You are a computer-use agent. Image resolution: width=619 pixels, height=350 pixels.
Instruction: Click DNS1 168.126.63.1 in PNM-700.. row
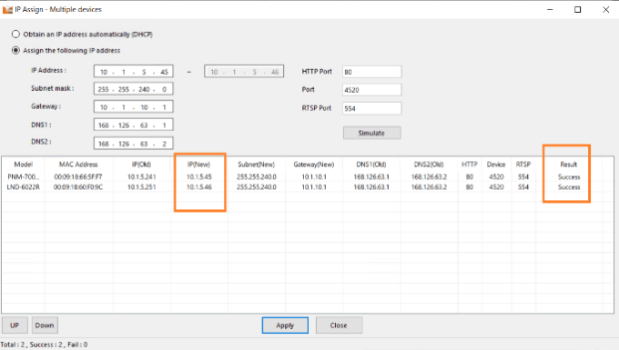coord(371,177)
